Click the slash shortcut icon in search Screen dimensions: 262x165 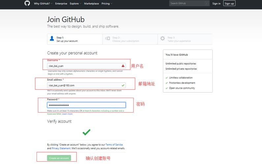point(207,3)
